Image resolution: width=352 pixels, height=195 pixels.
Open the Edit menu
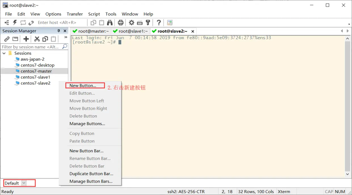pyautogui.click(x=21, y=14)
